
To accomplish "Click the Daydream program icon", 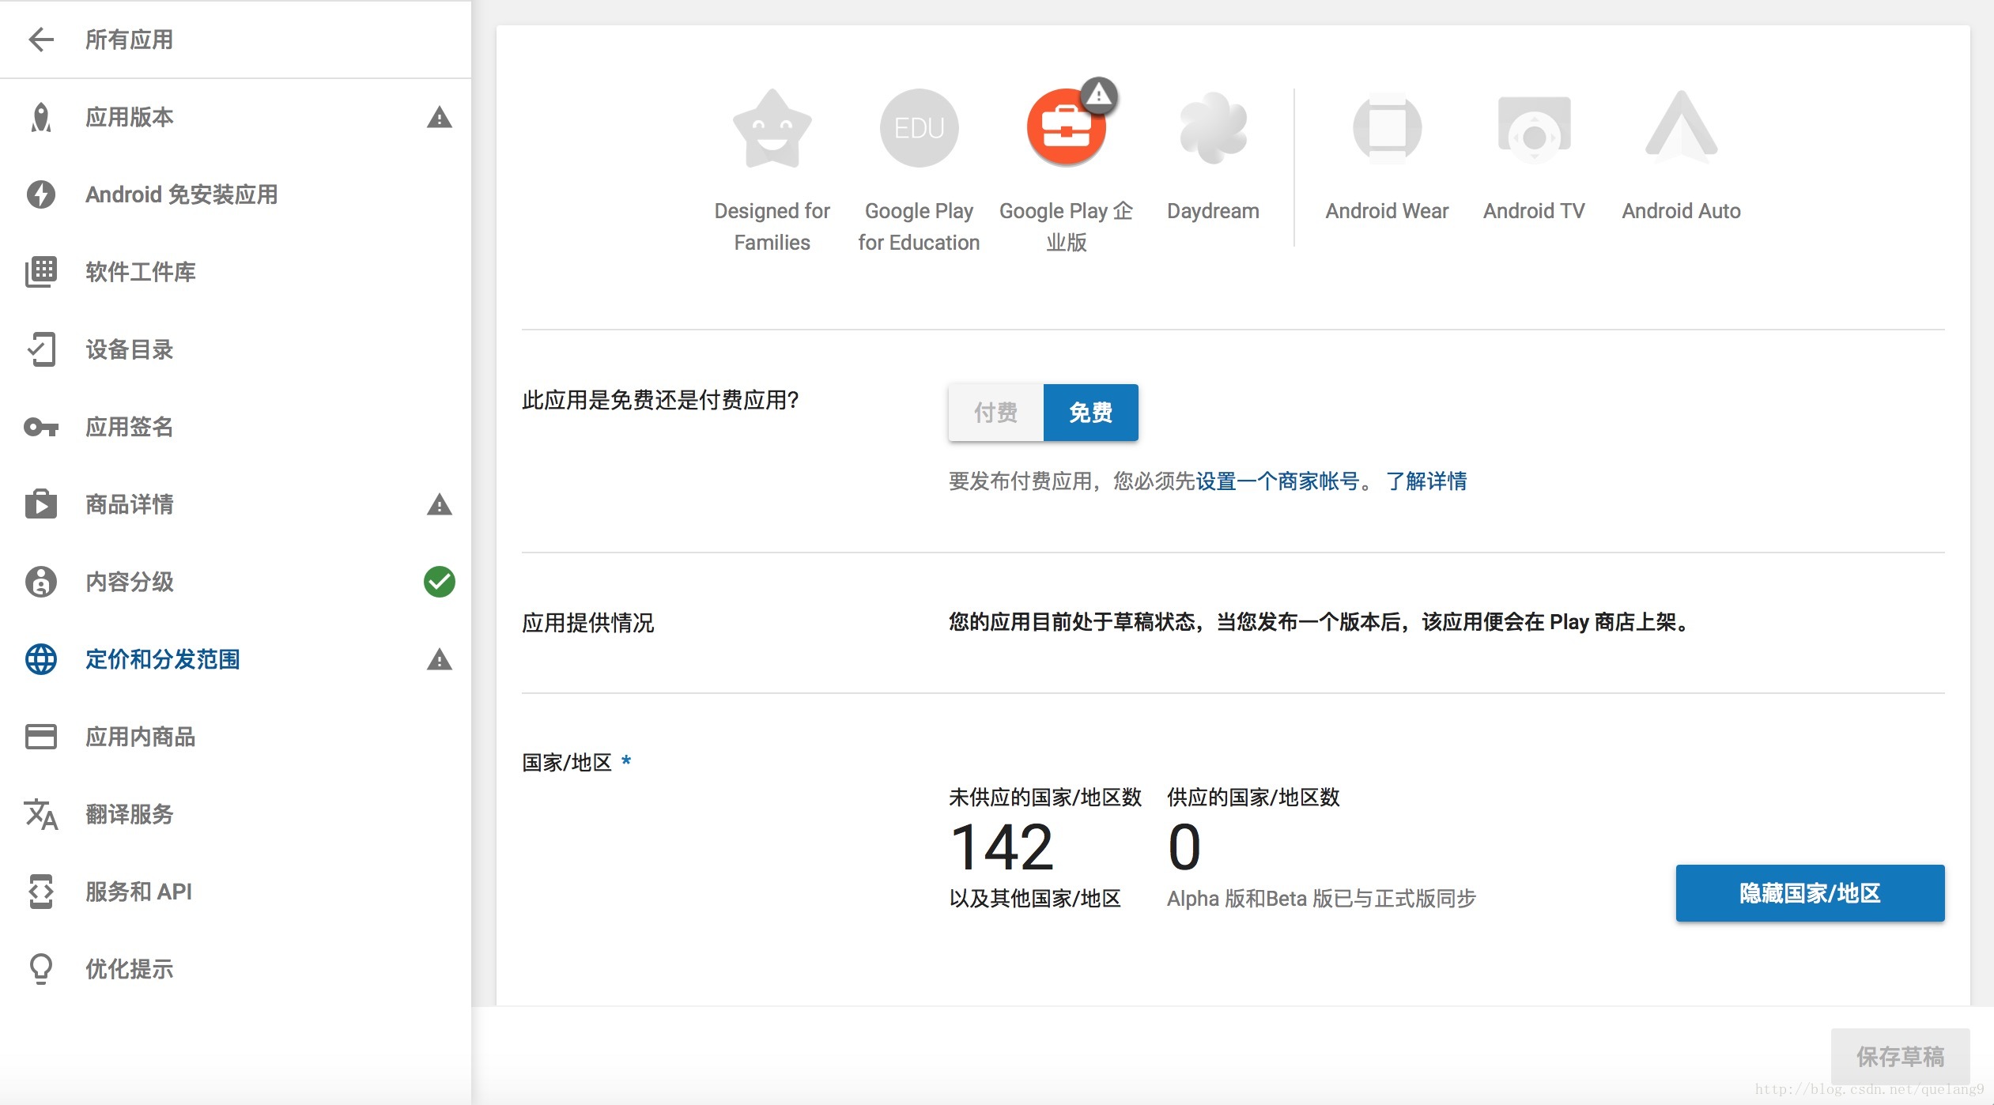I will (1213, 128).
